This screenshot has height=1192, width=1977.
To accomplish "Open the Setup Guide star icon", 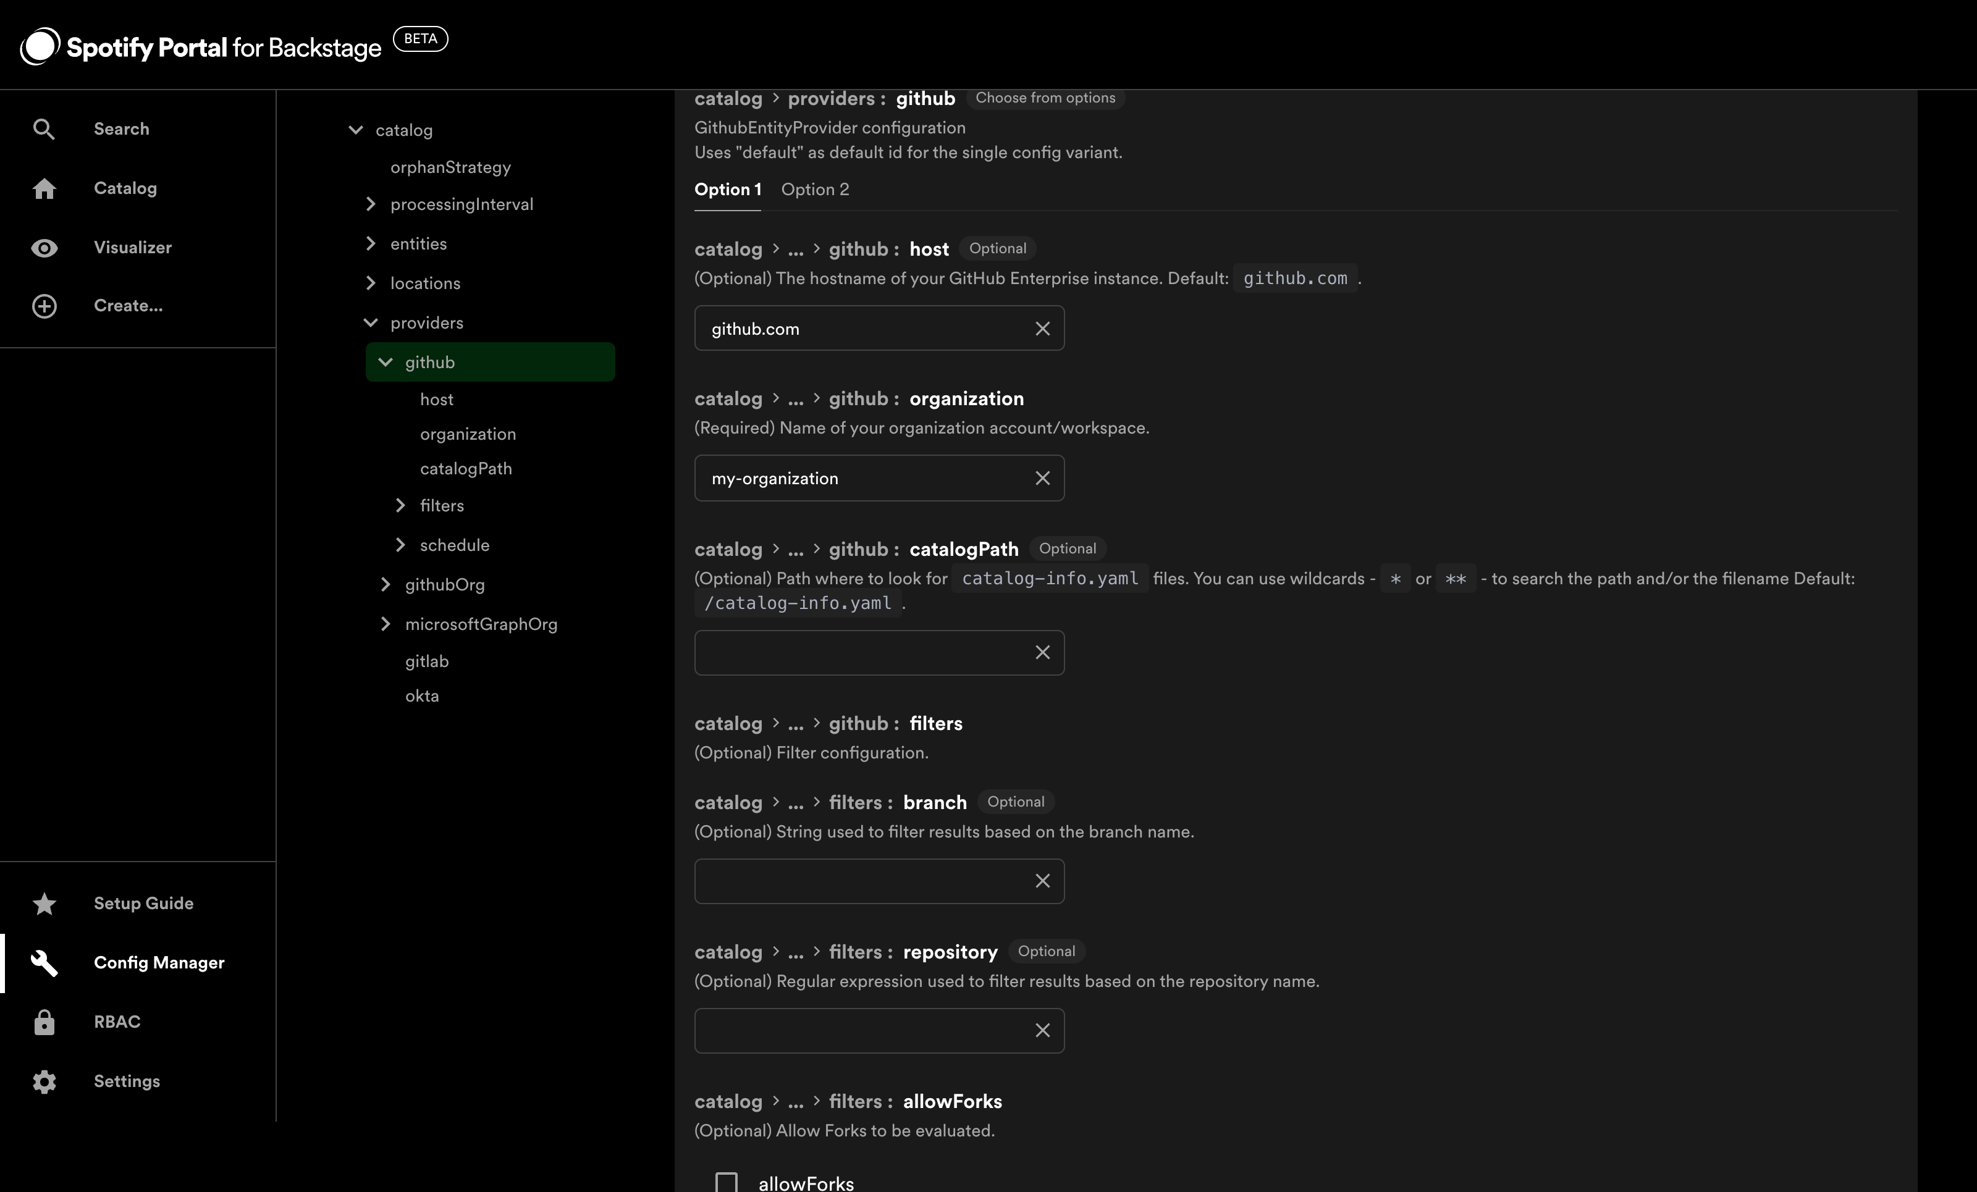I will coord(44,904).
